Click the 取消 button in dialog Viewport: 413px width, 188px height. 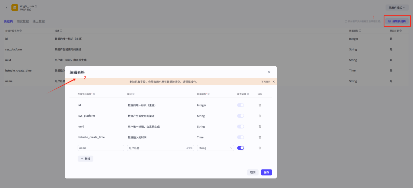(x=253, y=172)
